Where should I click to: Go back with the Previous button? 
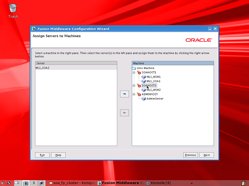tap(190, 155)
